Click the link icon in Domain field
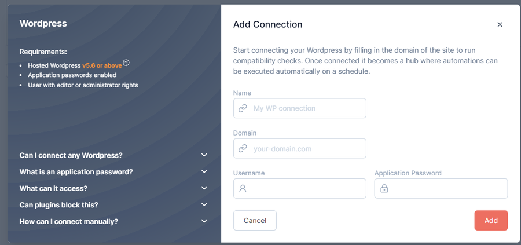Screen dimensions: 521x245 tap(243, 148)
